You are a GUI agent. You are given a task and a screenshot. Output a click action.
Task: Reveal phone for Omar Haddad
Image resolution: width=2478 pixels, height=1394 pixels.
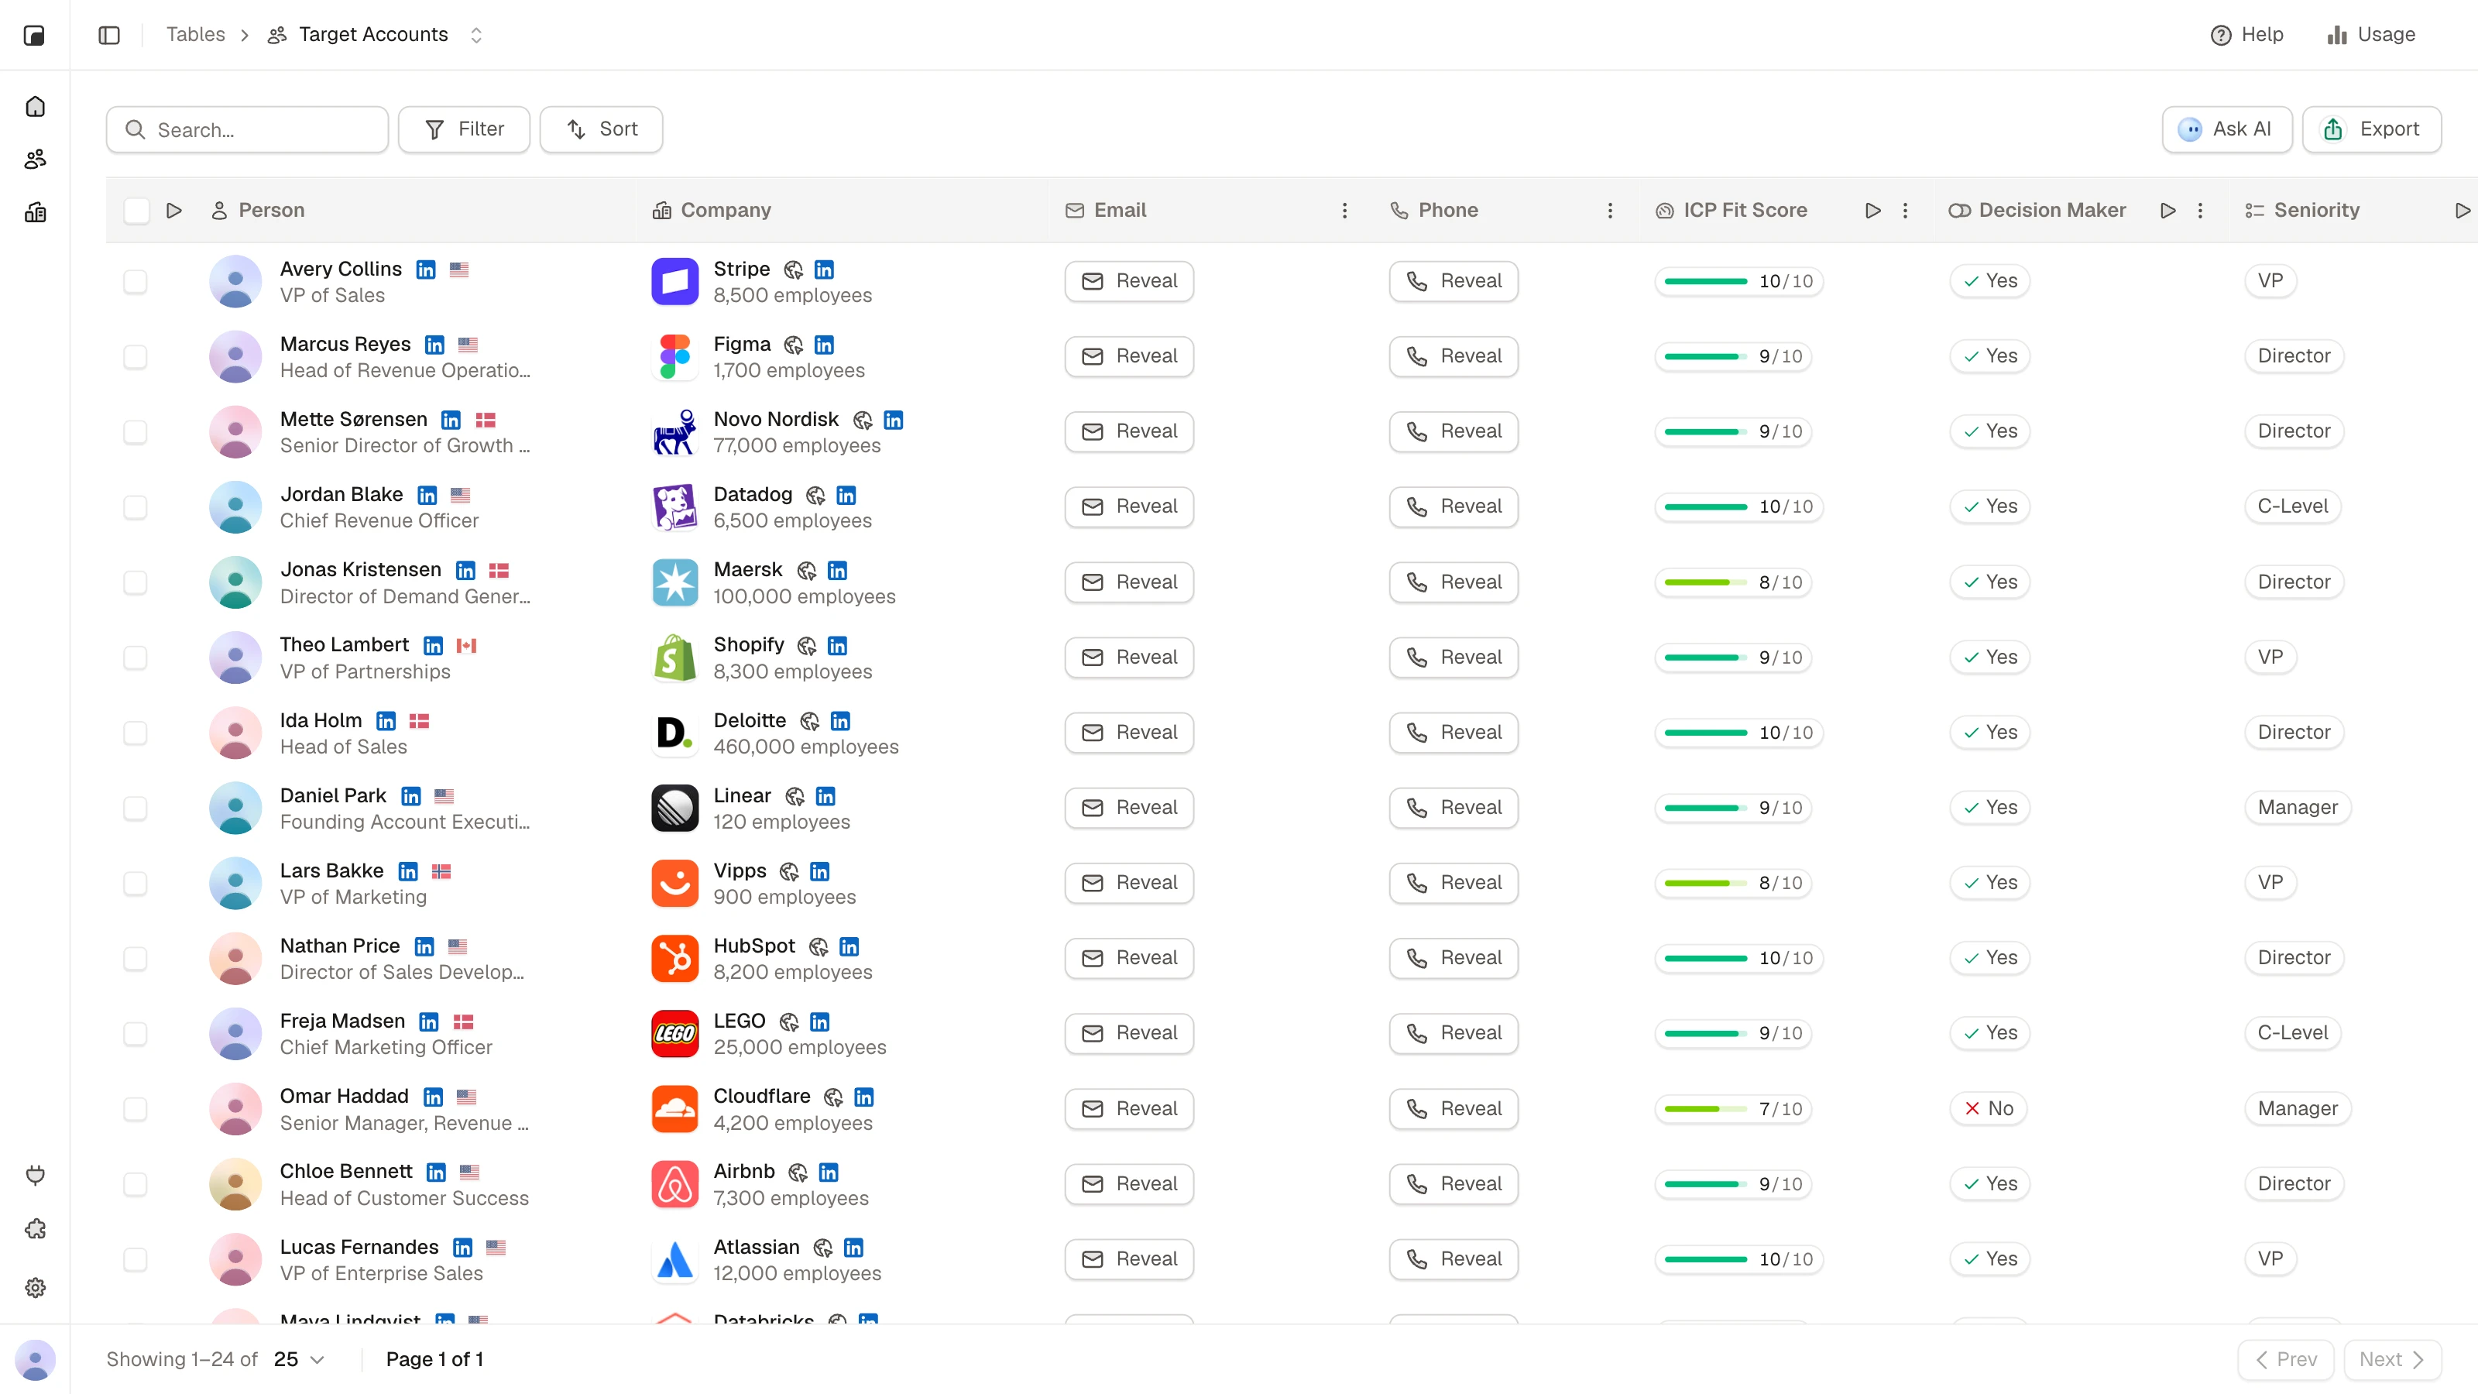click(x=1454, y=1109)
